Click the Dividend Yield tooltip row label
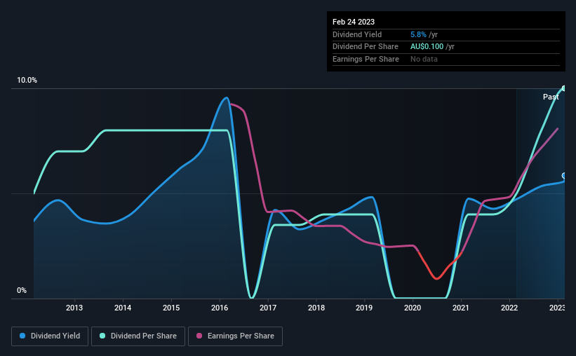Viewport: 576px width, 356px height. point(357,34)
